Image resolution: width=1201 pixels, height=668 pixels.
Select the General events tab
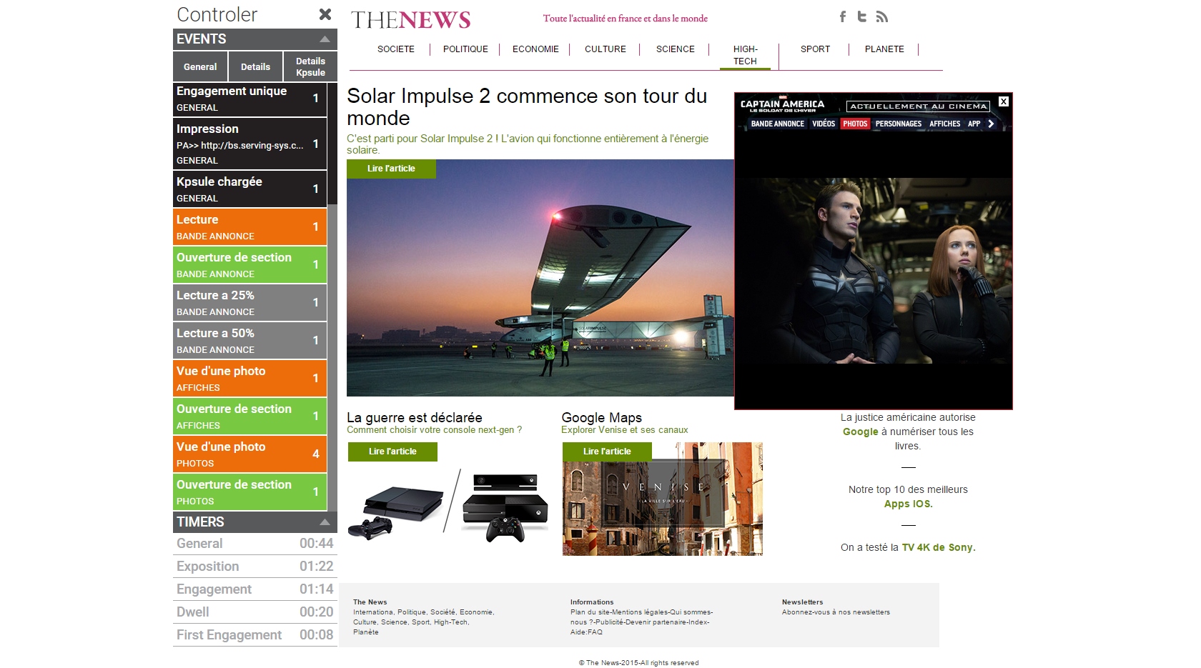(x=200, y=66)
